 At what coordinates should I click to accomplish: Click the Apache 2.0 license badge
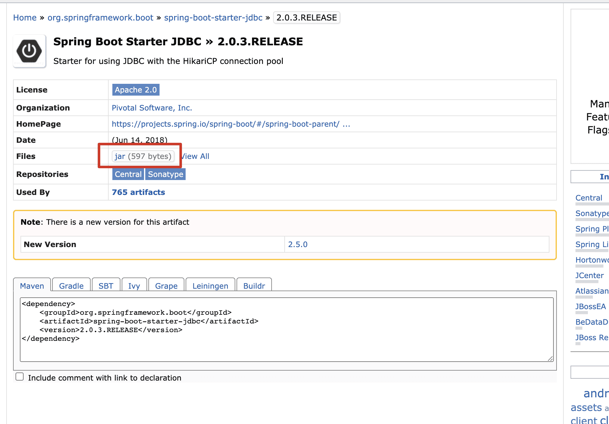pyautogui.click(x=136, y=90)
